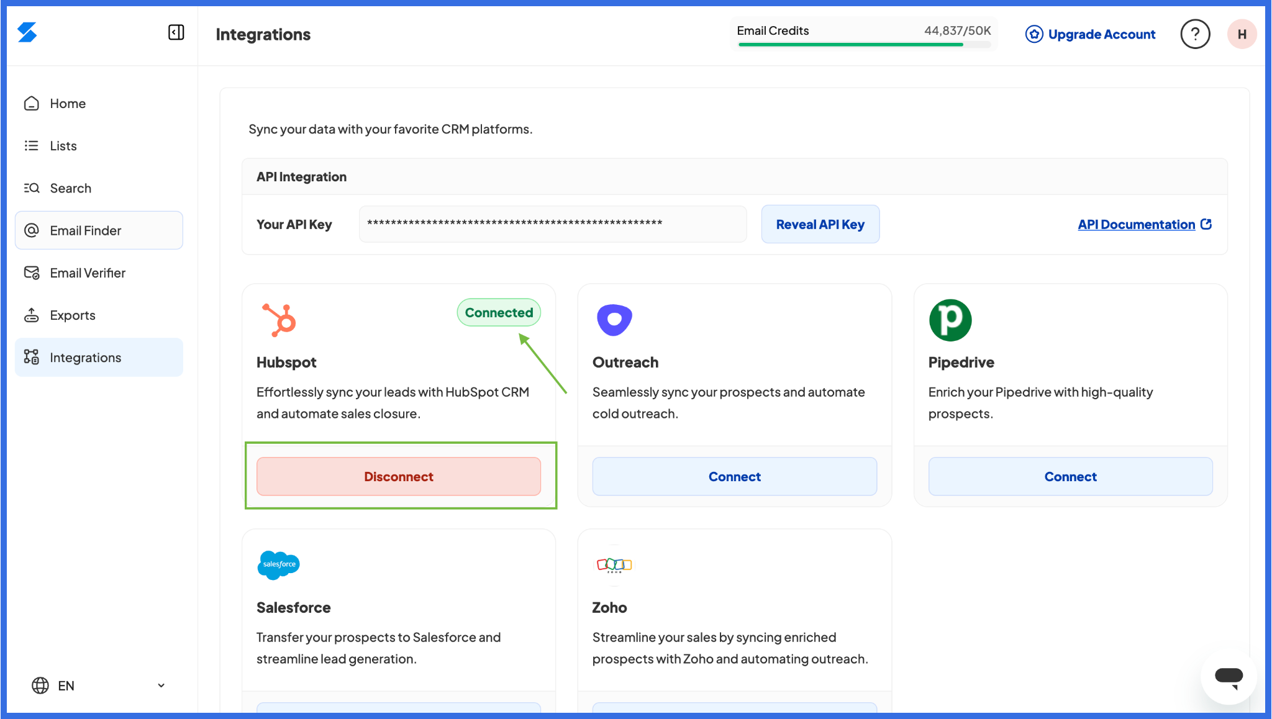This screenshot has width=1272, height=719.
Task: Open the API Documentation link
Action: 1136,224
